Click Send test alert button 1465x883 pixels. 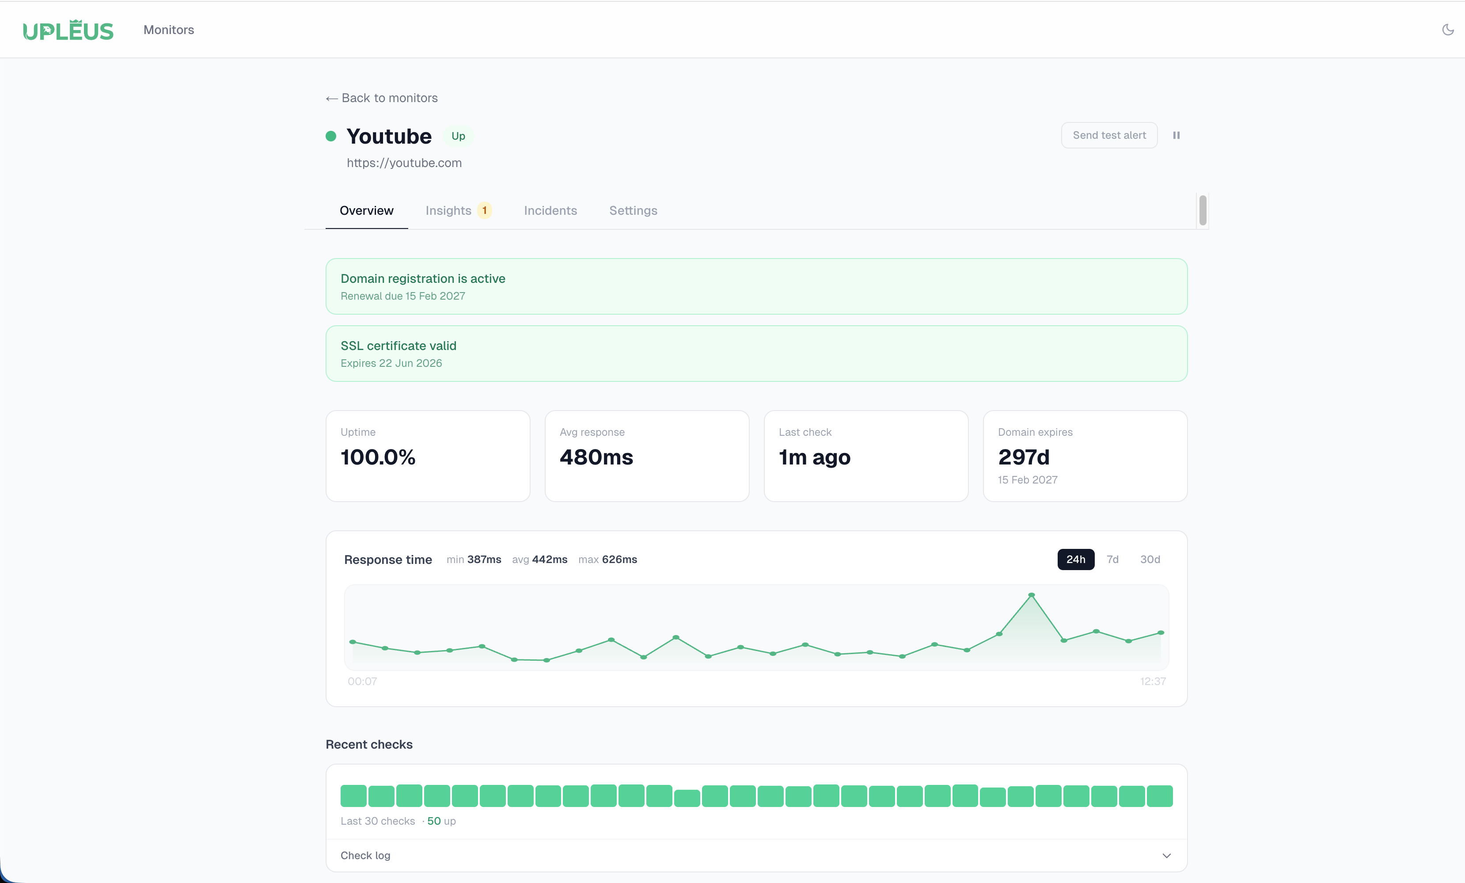pos(1109,136)
